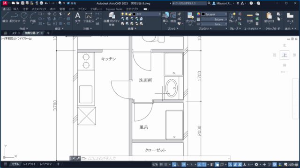Select the Polyline (ポリライン) tool
This screenshot has width=300, height=168.
[x=15, y=17]
